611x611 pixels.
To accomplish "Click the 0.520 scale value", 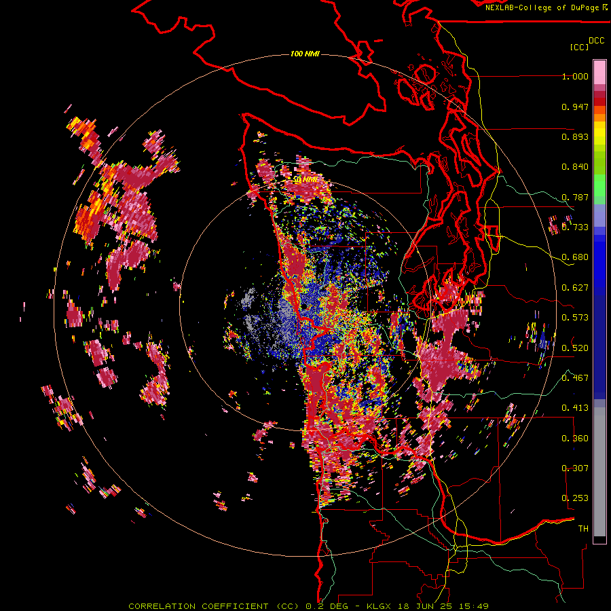I will (x=575, y=348).
